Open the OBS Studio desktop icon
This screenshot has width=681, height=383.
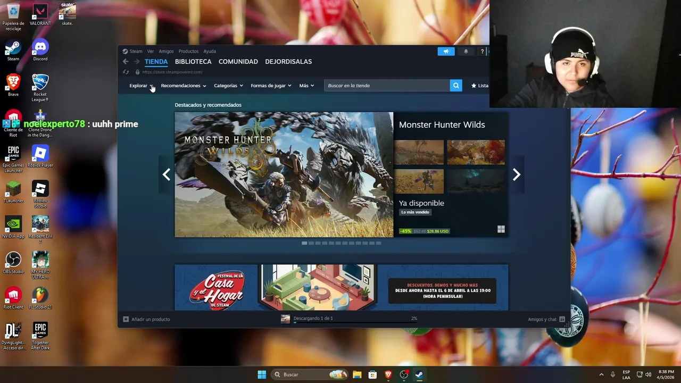coord(13,263)
